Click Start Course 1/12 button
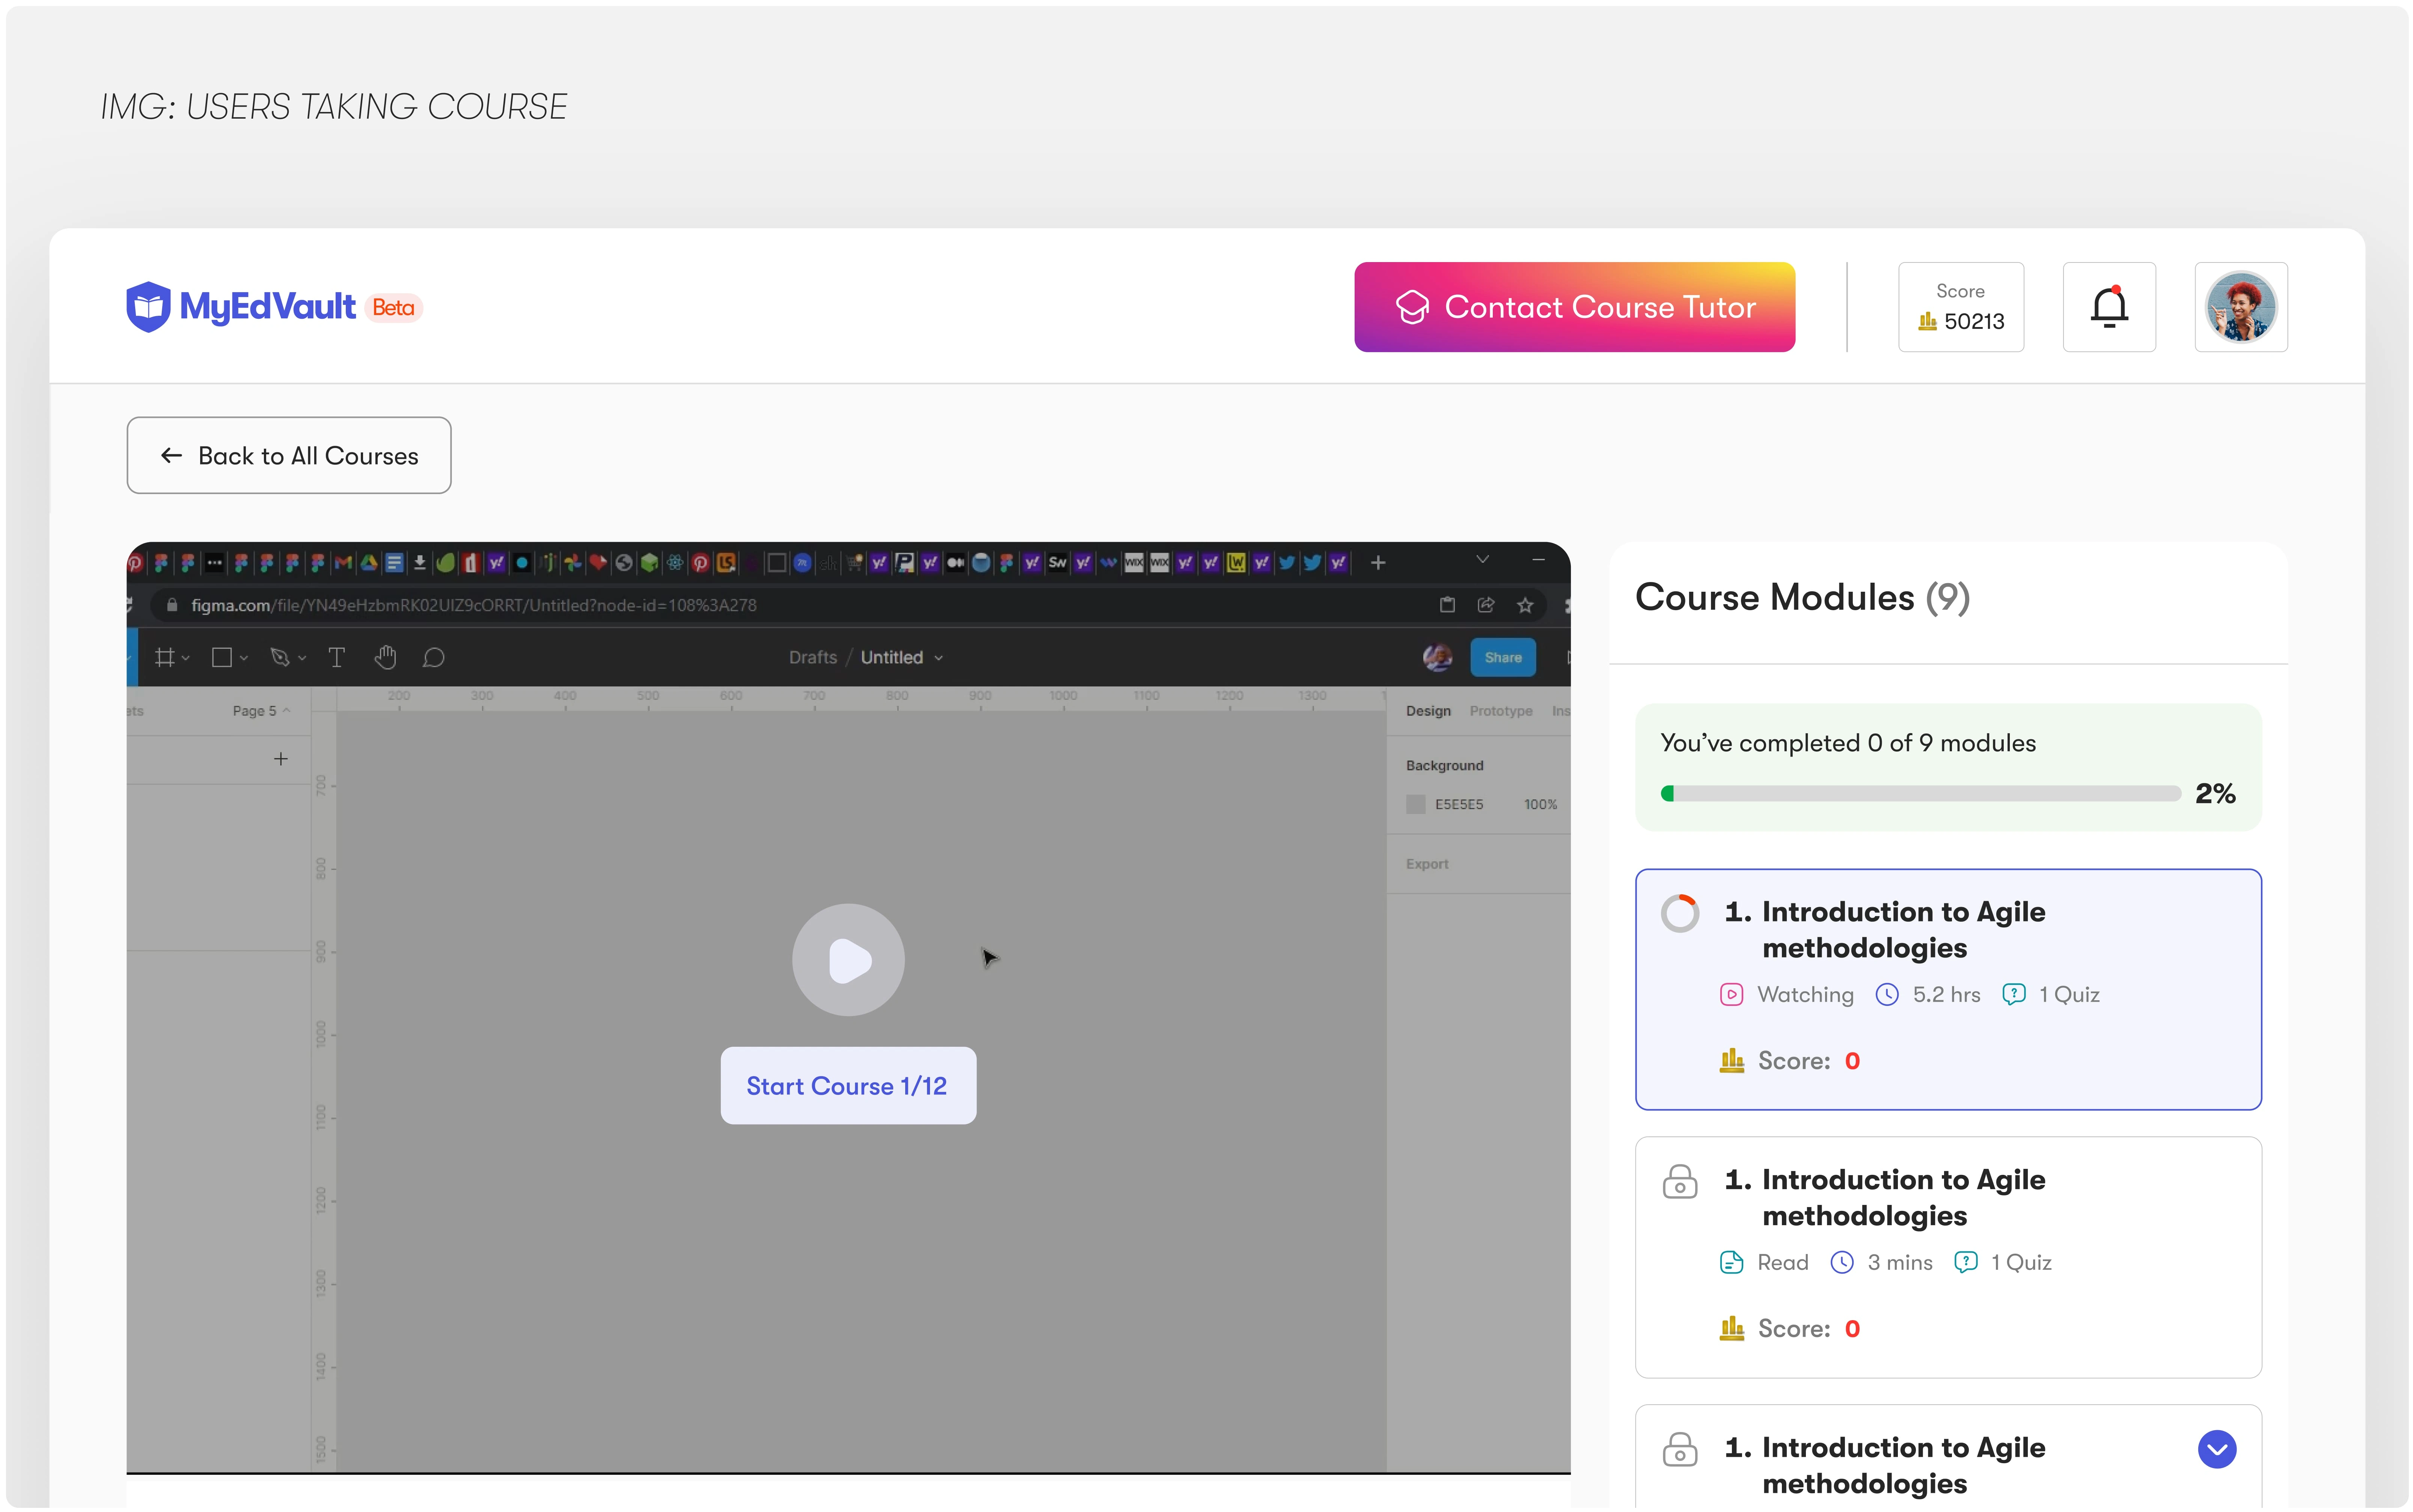The image size is (2413, 1512). pos(848,1086)
